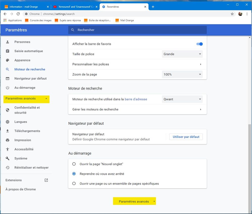252x214 pixels.
Task: Click the Applications grid icon in bookmarks bar
Action: [5, 20]
